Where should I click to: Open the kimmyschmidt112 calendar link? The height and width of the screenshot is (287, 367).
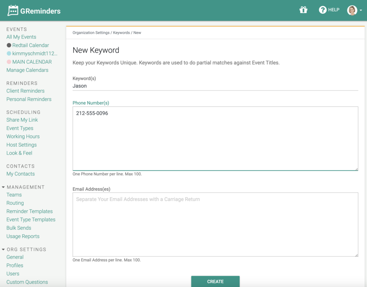coord(35,54)
